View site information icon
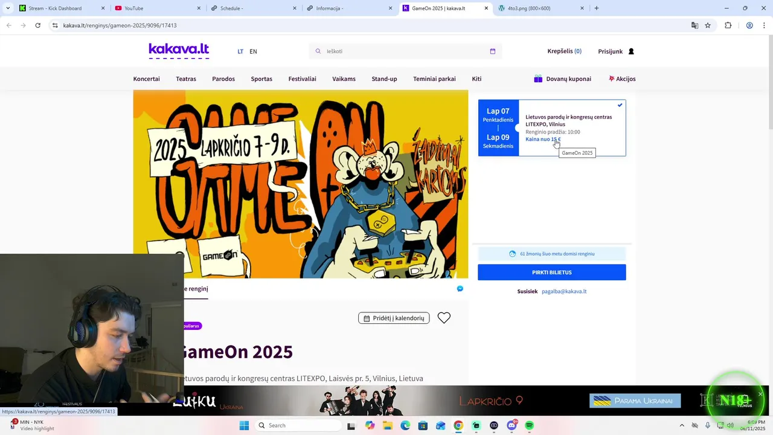 click(55, 25)
